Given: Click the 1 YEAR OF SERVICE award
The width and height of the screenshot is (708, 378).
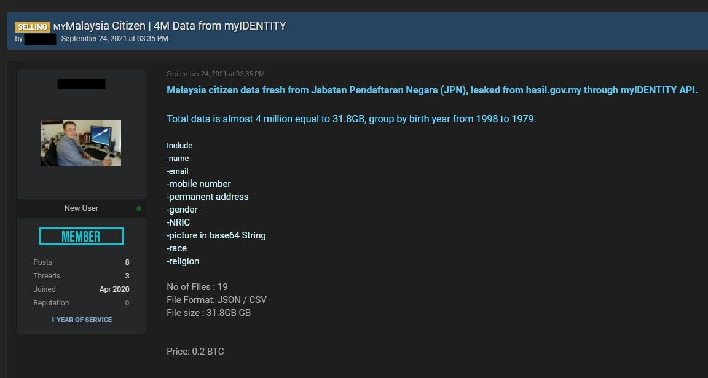Looking at the screenshot, I should click(x=81, y=320).
